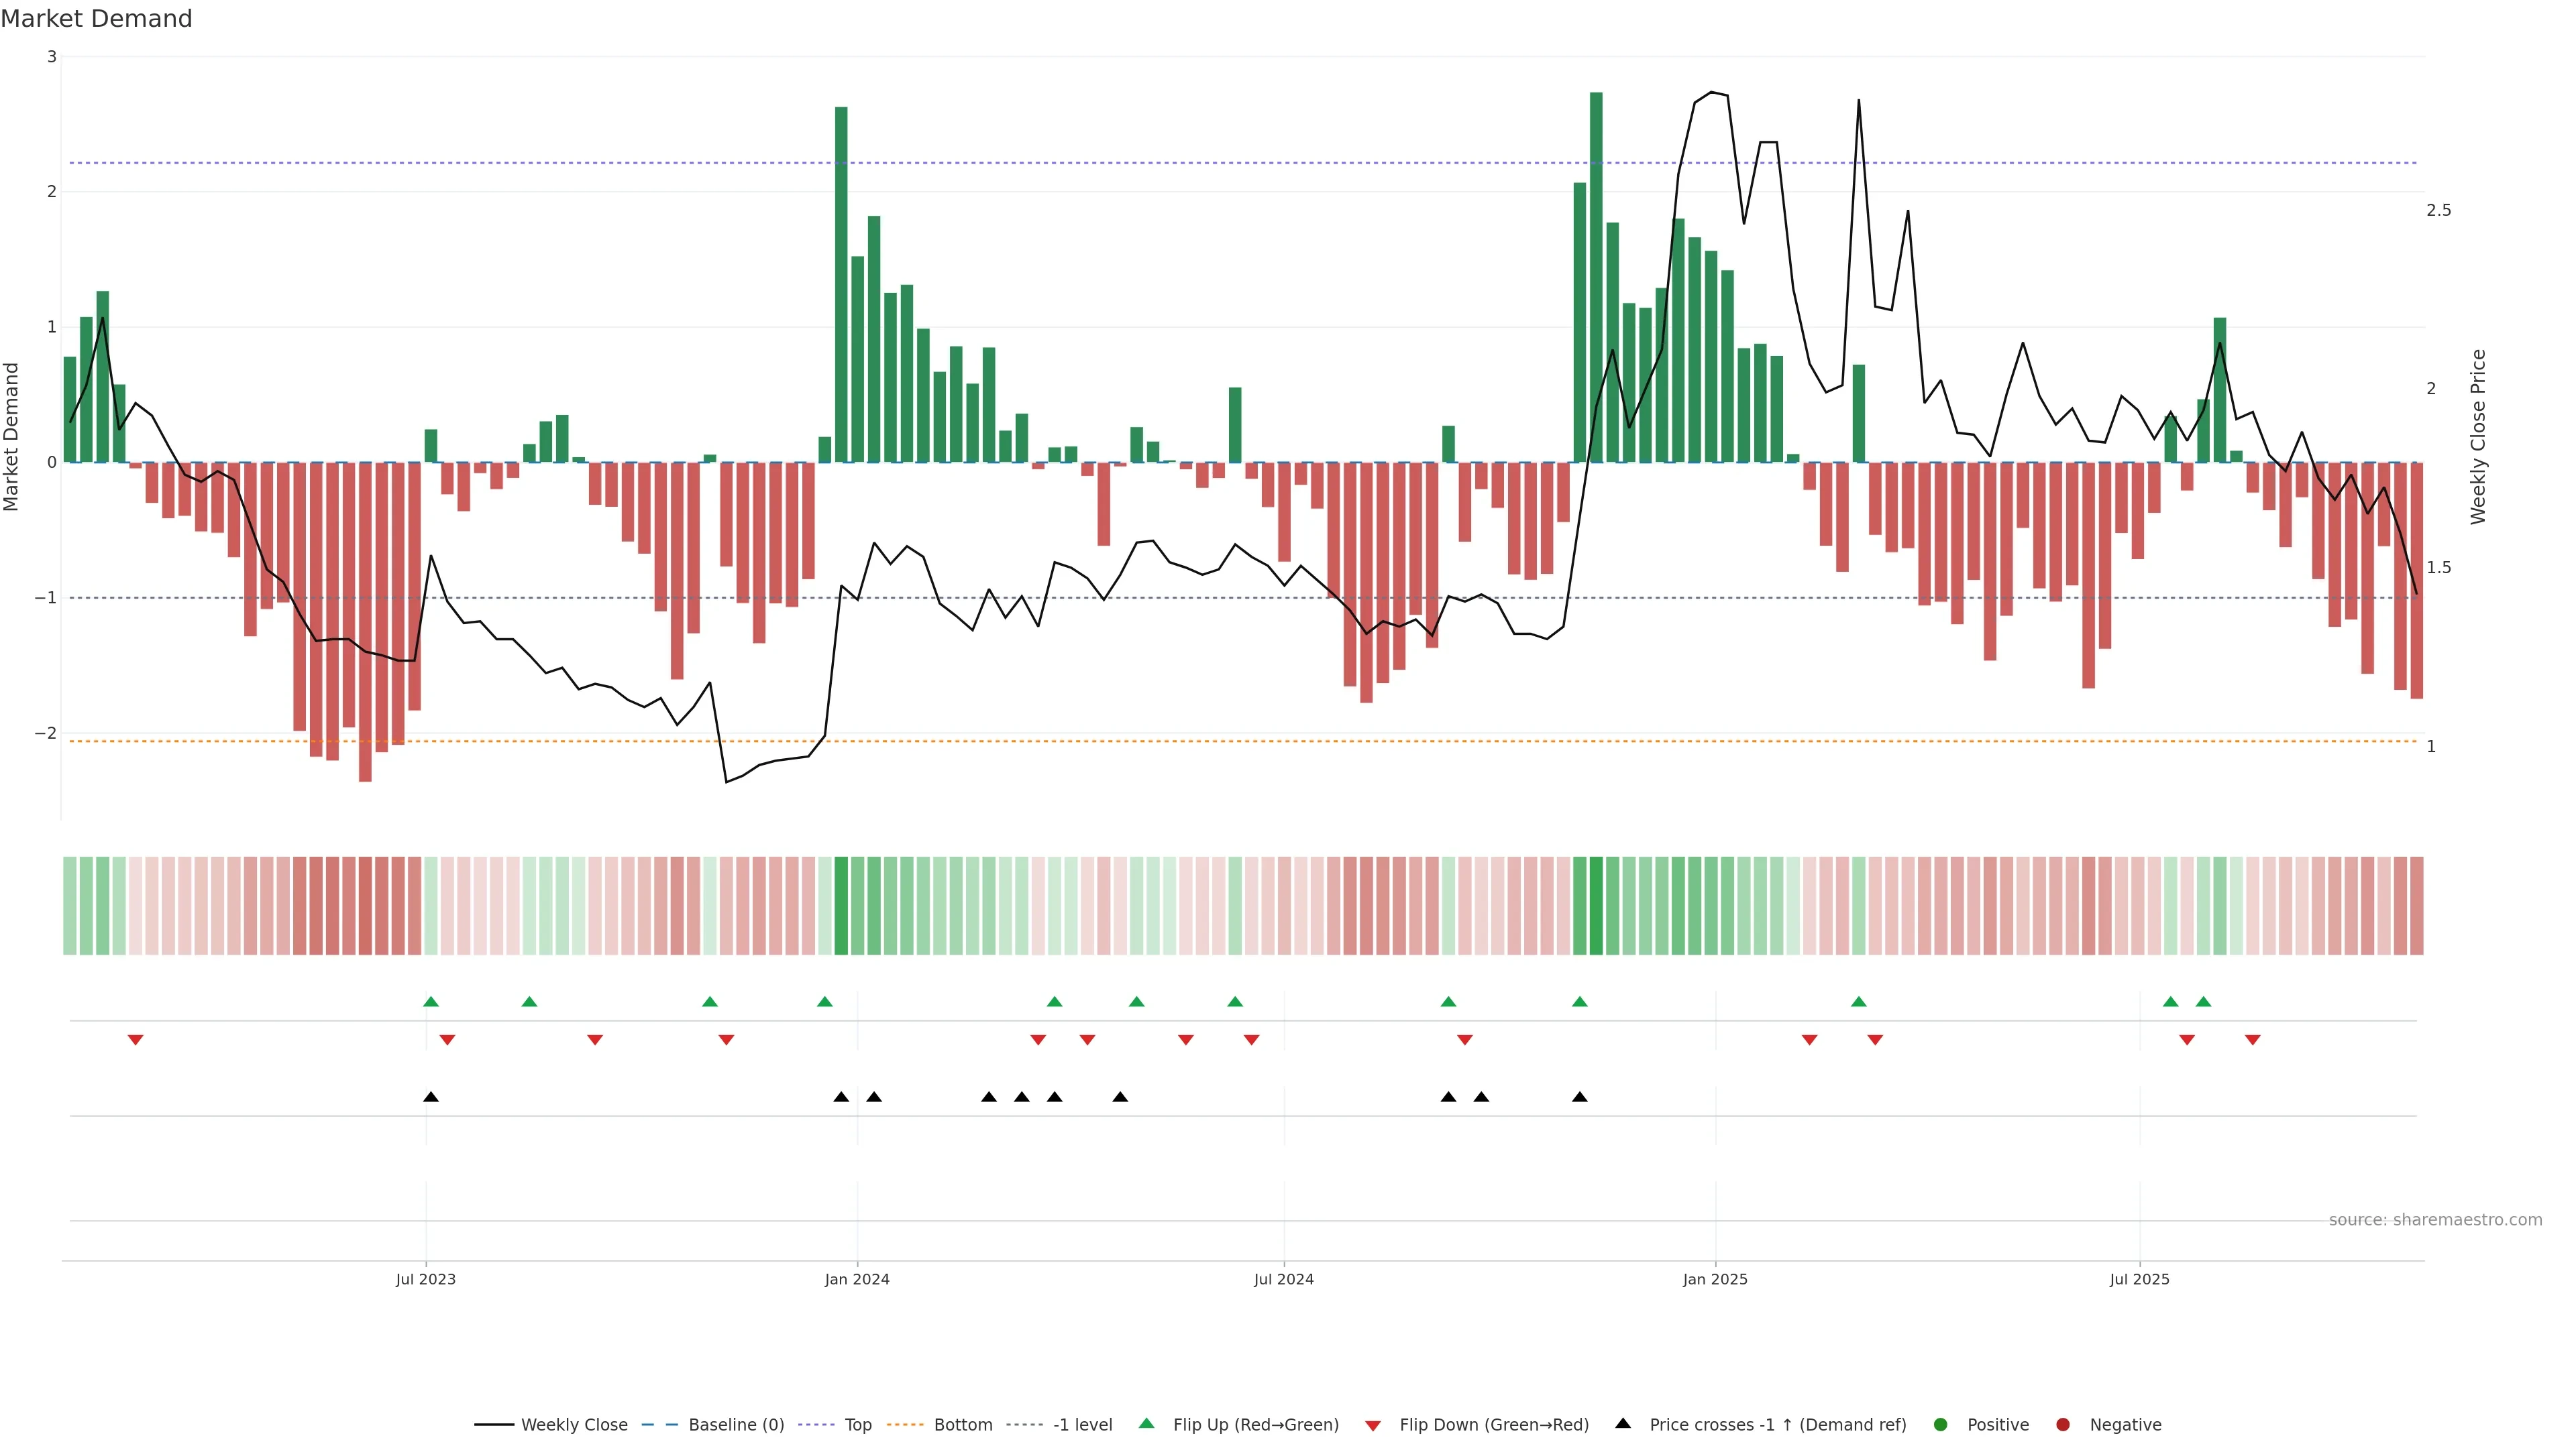Click green Flip Up triangle legend icon
Viewport: 2576px width, 1448px height.
1147,1424
